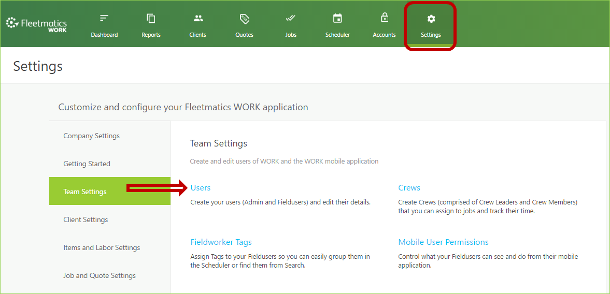Image resolution: width=610 pixels, height=294 pixels.
Task: Open Quotes label in top navigation
Action: (x=244, y=35)
